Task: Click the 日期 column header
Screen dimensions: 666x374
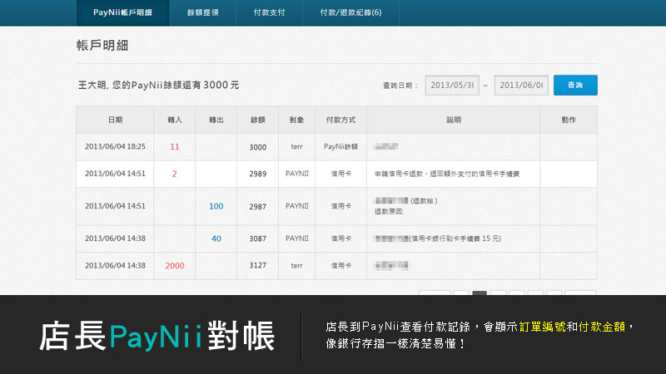Action: pos(115,121)
